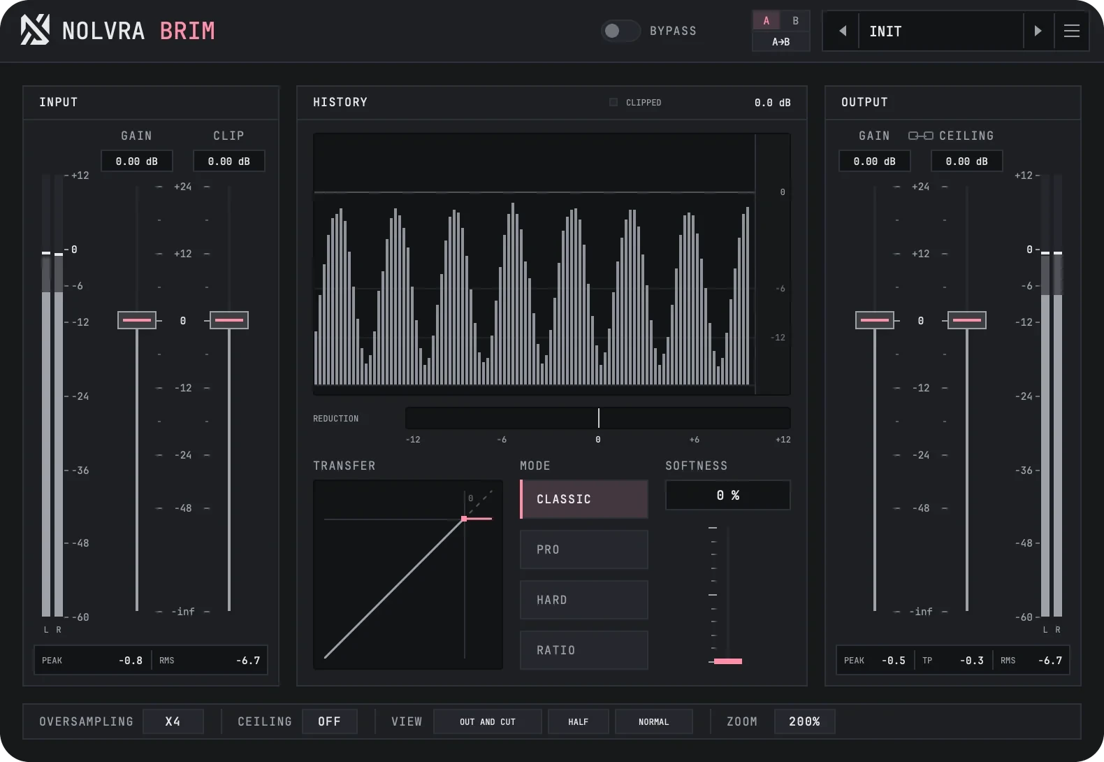This screenshot has width=1104, height=762.
Task: Toggle the gain-ceiling link icon
Action: [x=920, y=136]
